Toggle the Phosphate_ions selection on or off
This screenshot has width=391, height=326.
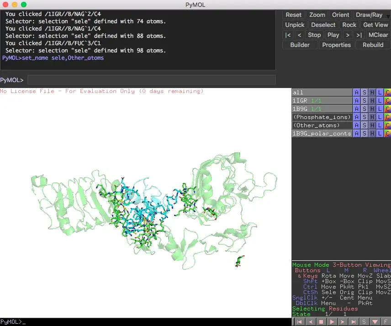pos(322,117)
